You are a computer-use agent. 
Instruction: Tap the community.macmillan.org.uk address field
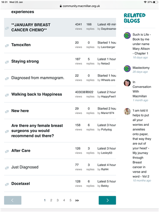pyautogui.click(x=79, y=6)
